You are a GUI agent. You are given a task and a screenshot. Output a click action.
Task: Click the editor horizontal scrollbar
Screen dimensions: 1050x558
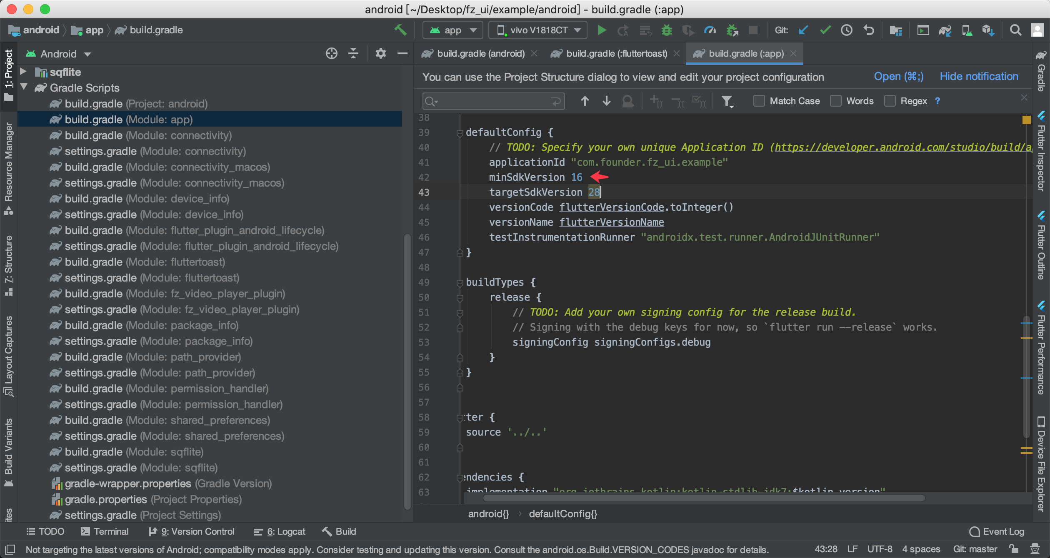point(704,498)
